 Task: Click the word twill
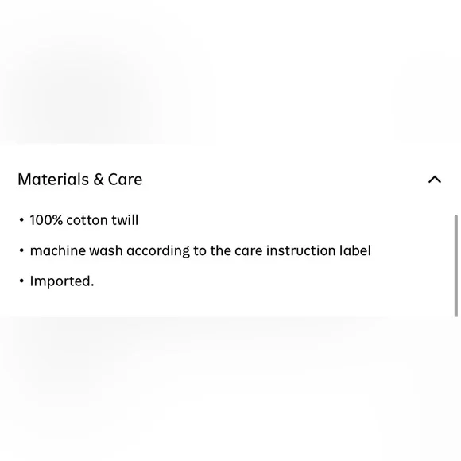[x=125, y=220]
